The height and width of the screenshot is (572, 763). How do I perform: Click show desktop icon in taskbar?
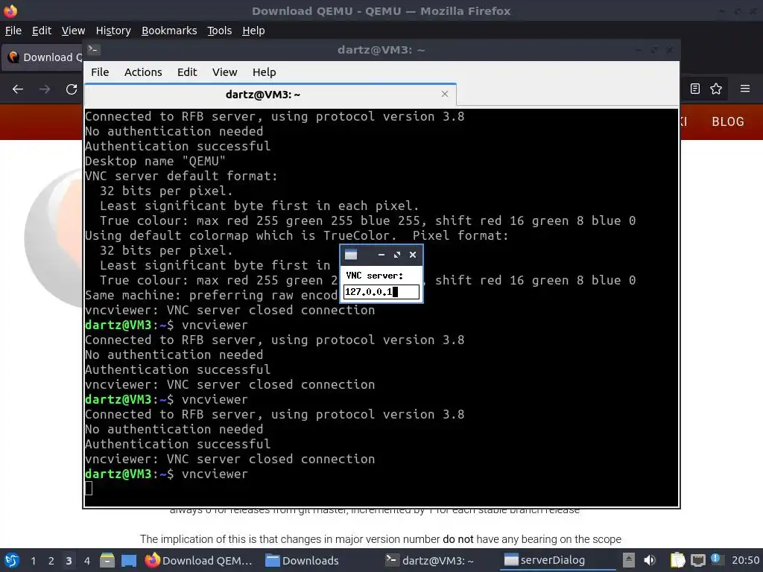128,560
